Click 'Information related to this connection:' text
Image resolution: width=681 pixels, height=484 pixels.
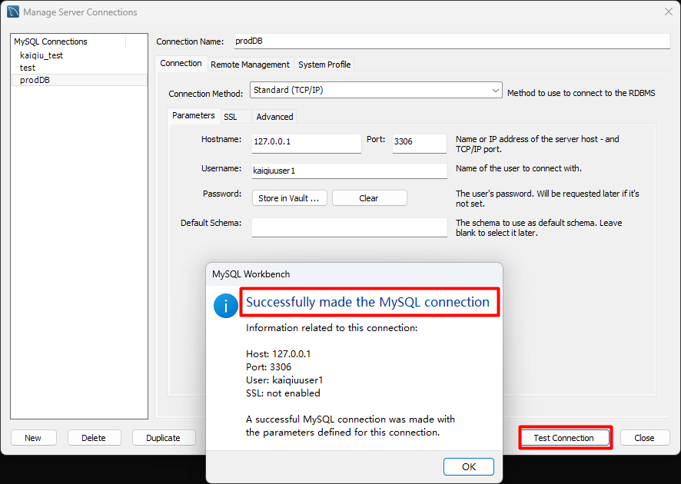click(x=331, y=328)
